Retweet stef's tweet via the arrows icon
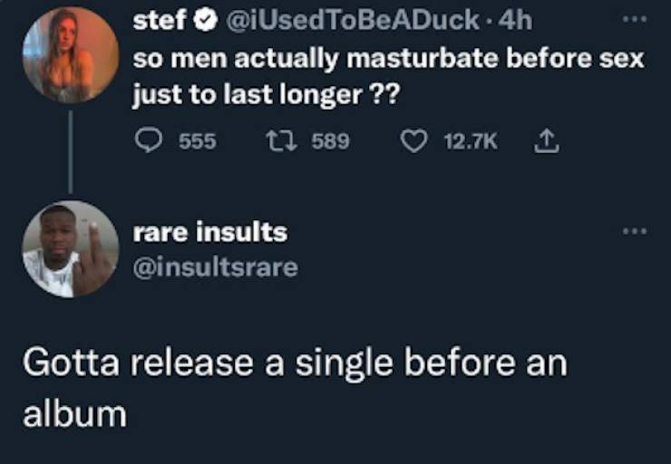This screenshot has height=464, width=671. tap(277, 141)
